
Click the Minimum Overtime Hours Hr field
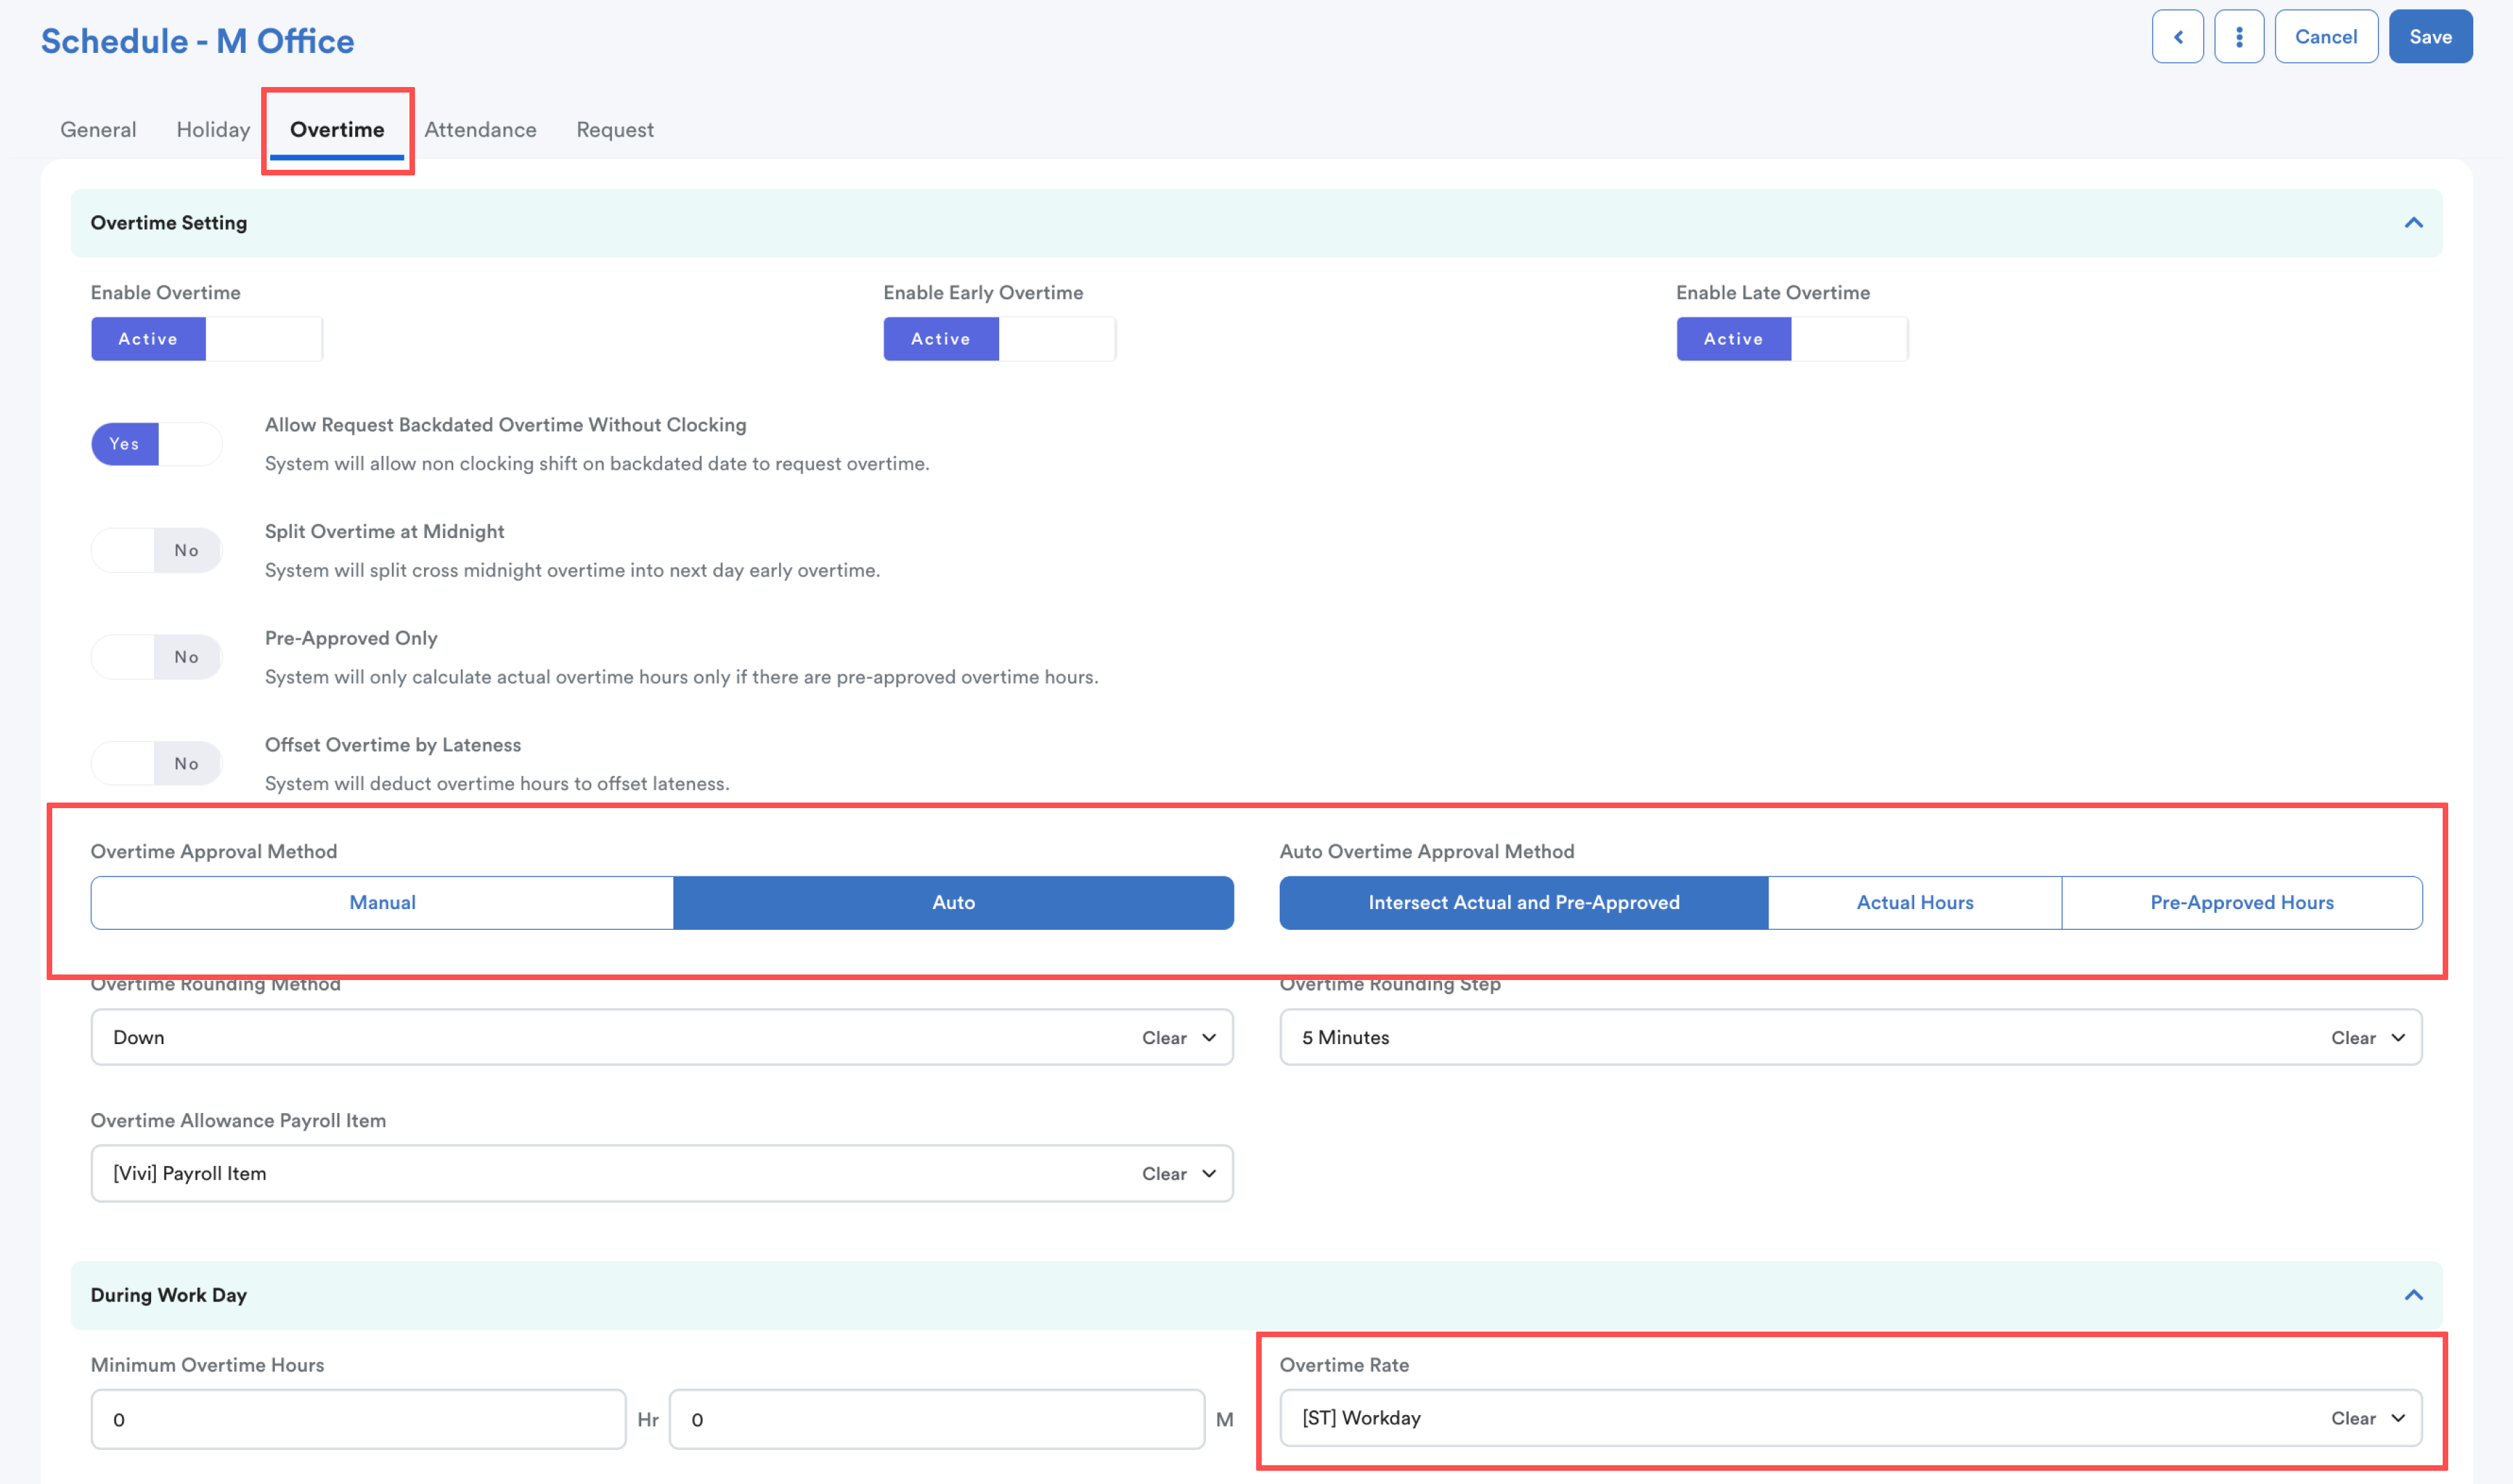click(x=358, y=1419)
